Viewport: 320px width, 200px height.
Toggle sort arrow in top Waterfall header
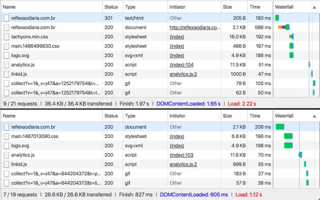(x=314, y=7)
